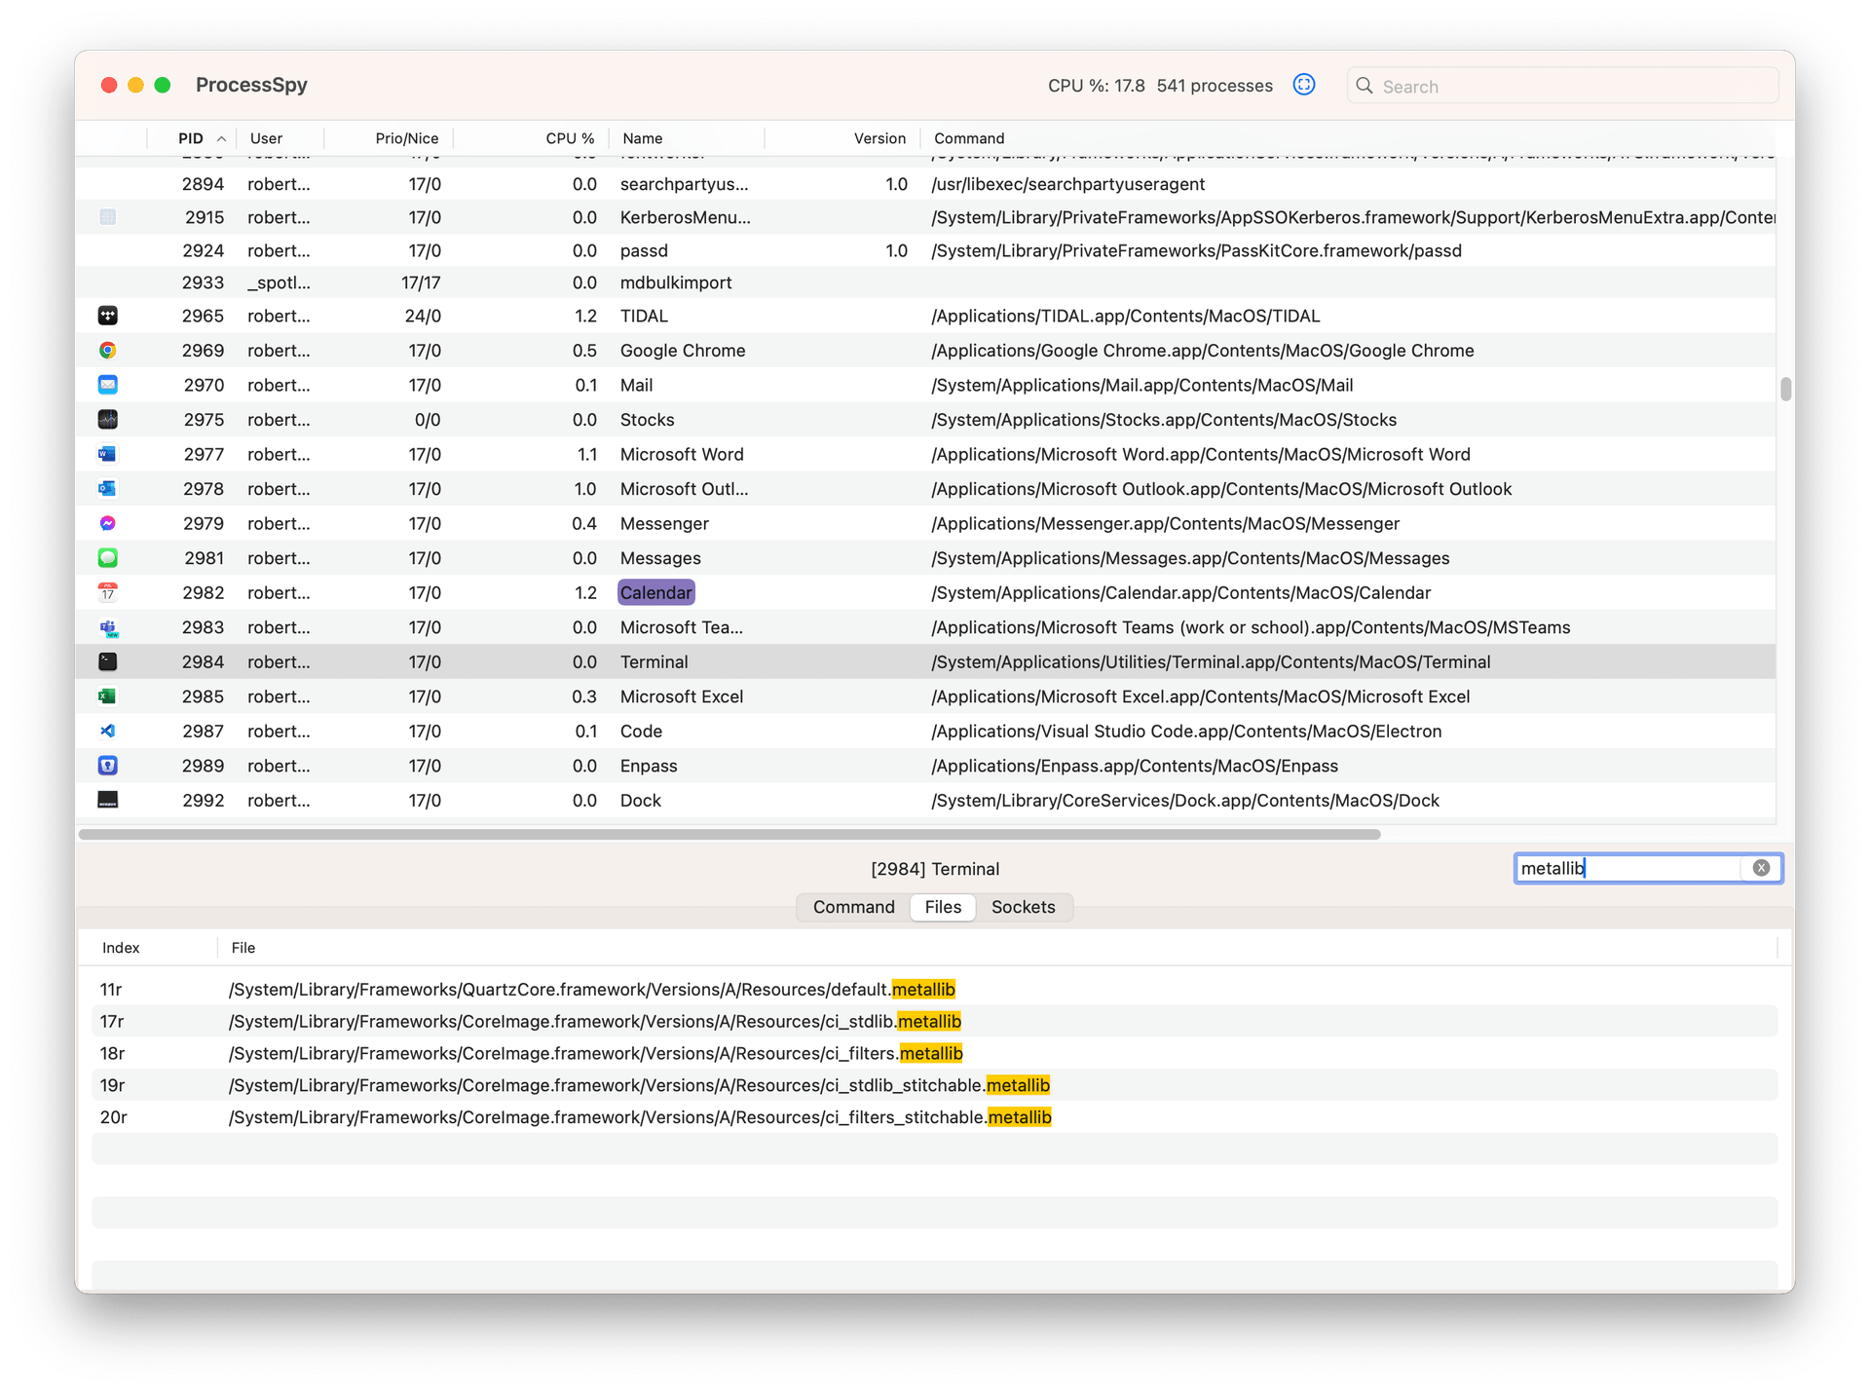Click the Visual Studio Code icon

tap(108, 731)
